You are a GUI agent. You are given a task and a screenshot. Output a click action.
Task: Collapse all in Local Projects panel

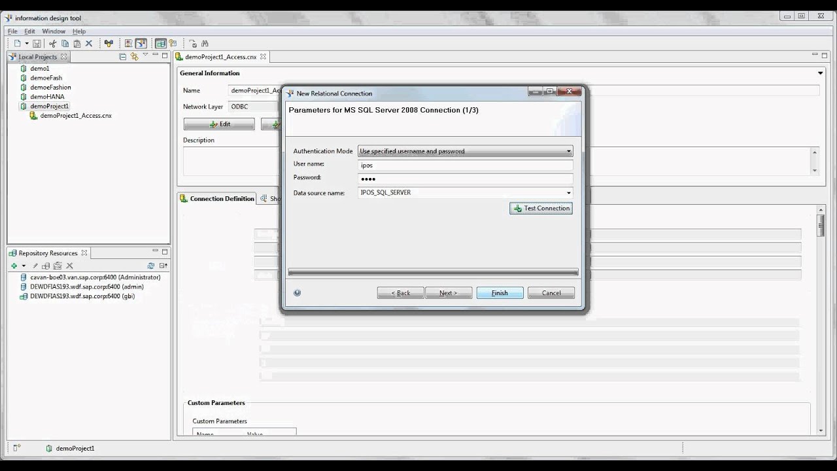coord(123,57)
